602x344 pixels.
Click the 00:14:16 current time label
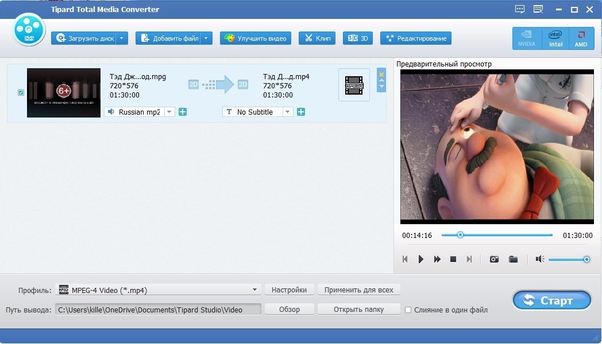(417, 235)
